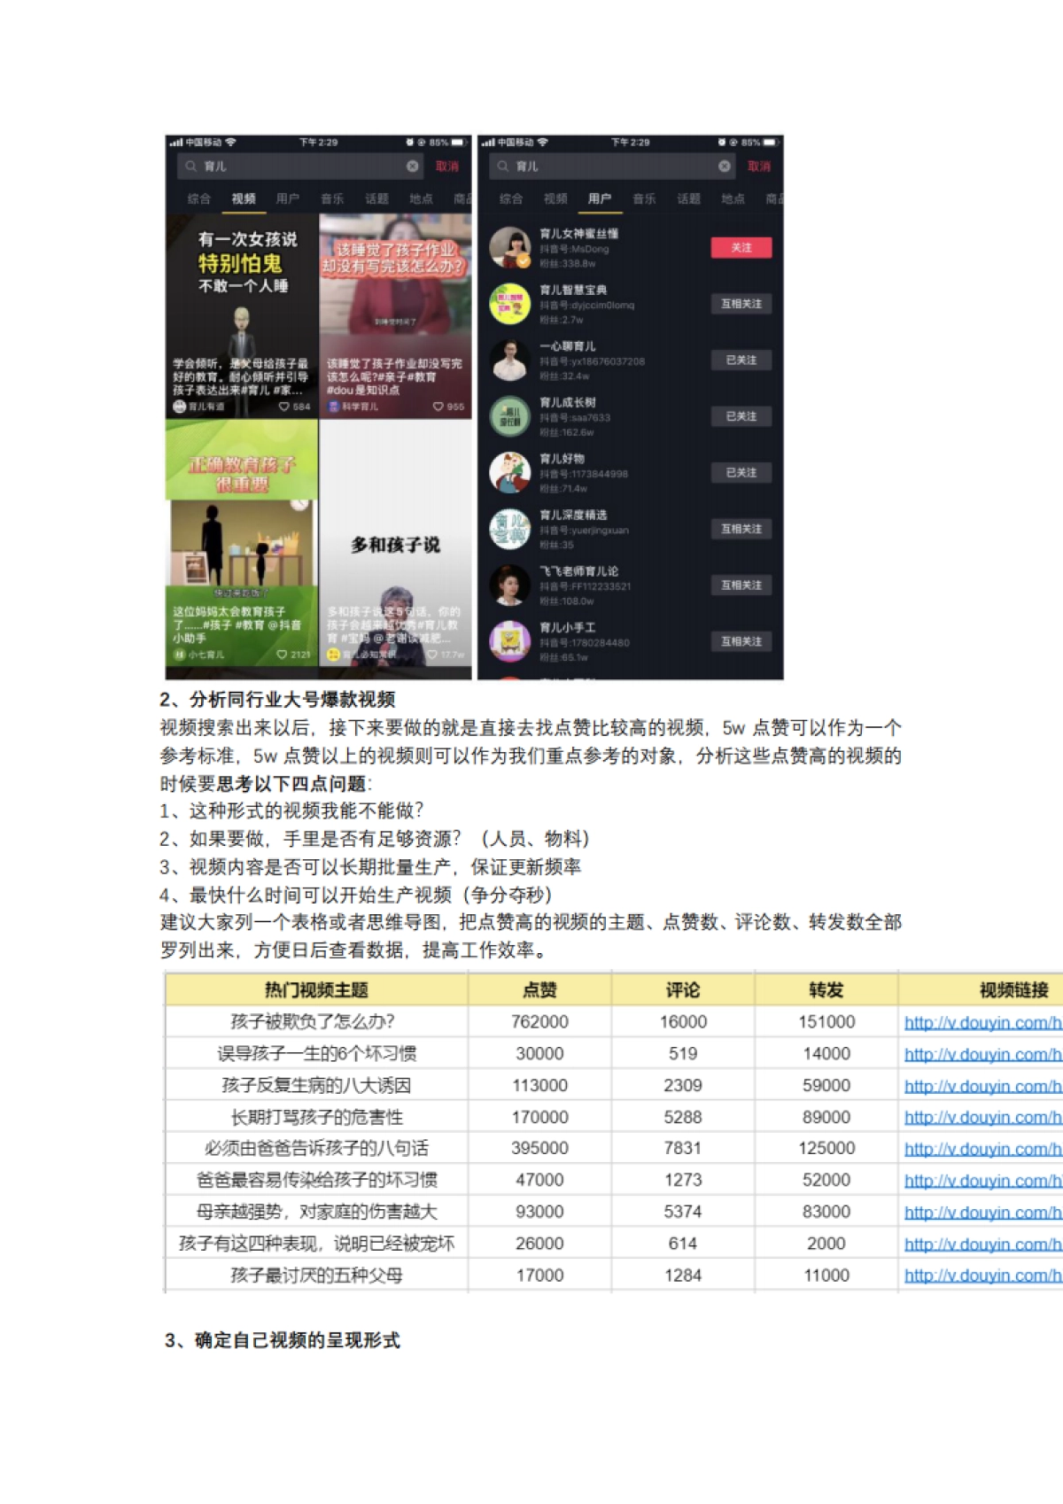Follow 育儿女神蜜丝懂 with red 关注 button
The image size is (1063, 1504).
(x=741, y=248)
